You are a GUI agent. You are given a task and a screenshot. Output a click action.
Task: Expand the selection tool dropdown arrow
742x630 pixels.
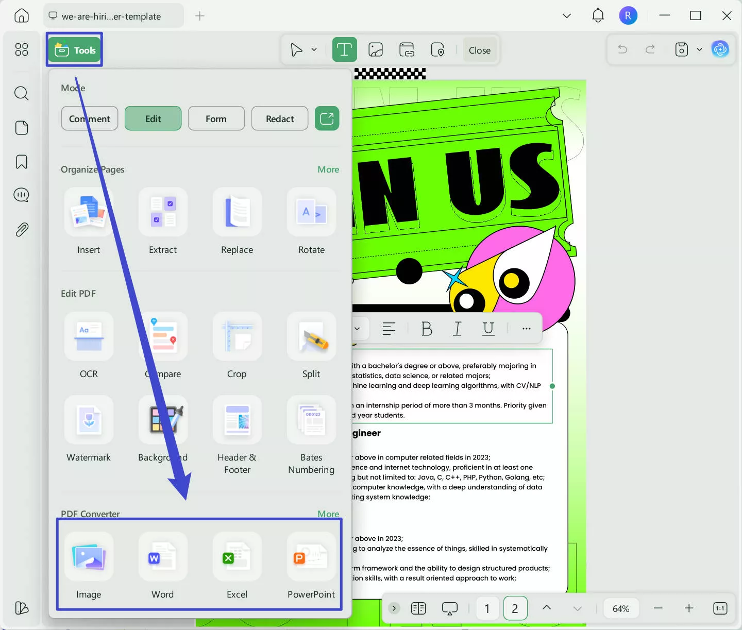click(313, 49)
